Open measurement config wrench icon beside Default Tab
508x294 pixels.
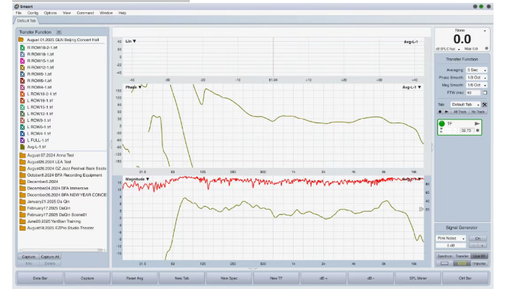click(484, 104)
